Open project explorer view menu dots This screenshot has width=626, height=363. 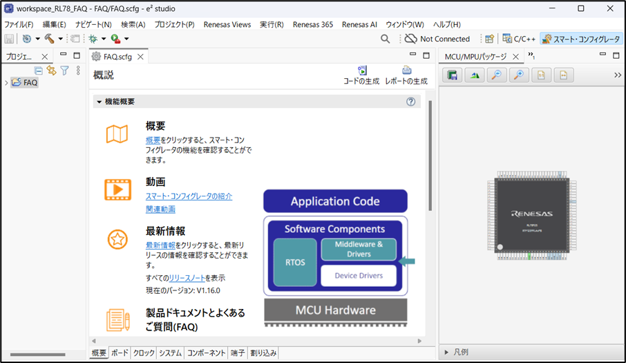[78, 71]
